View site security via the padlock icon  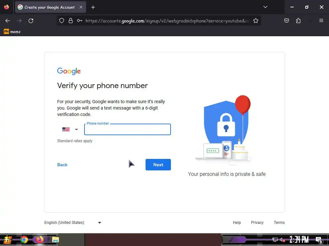click(71, 20)
